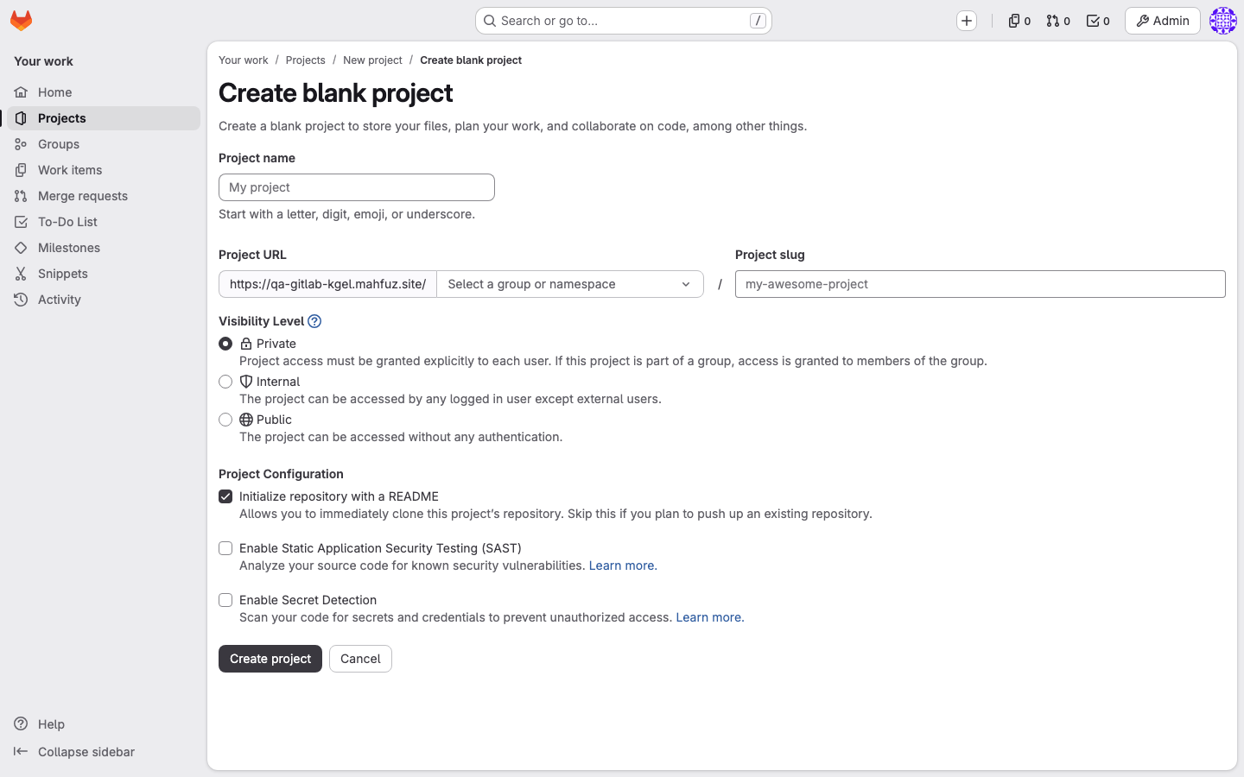Click the Work items sidebar icon
1244x777 pixels.
coord(21,170)
